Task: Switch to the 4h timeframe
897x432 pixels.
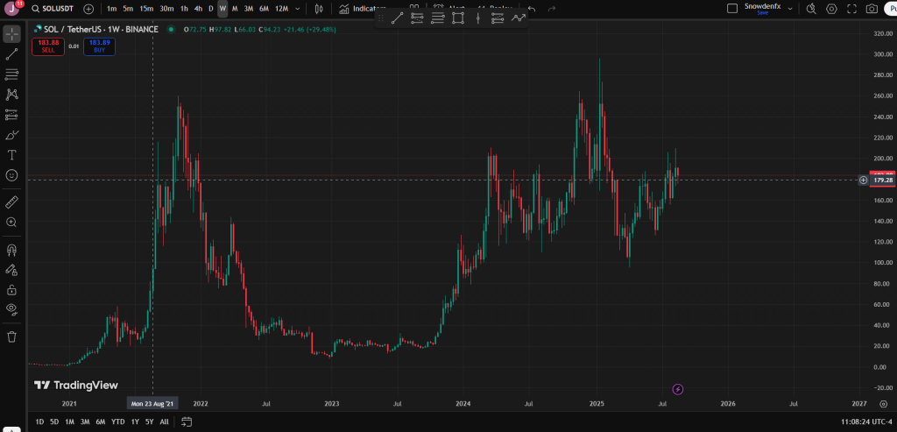Action: point(198,9)
